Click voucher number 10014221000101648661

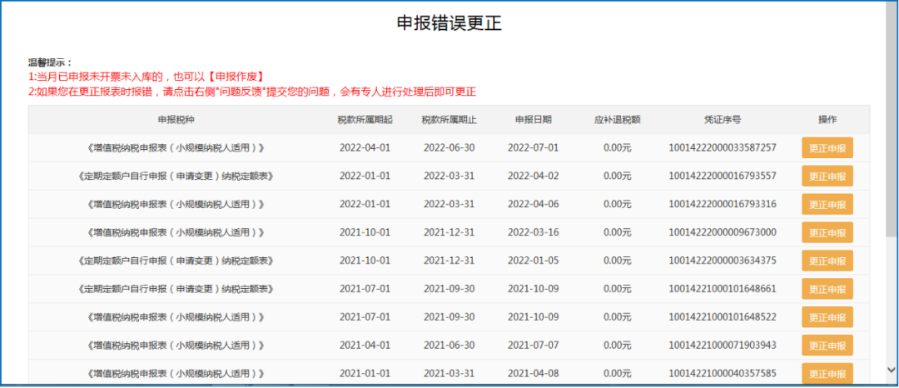coord(723,289)
